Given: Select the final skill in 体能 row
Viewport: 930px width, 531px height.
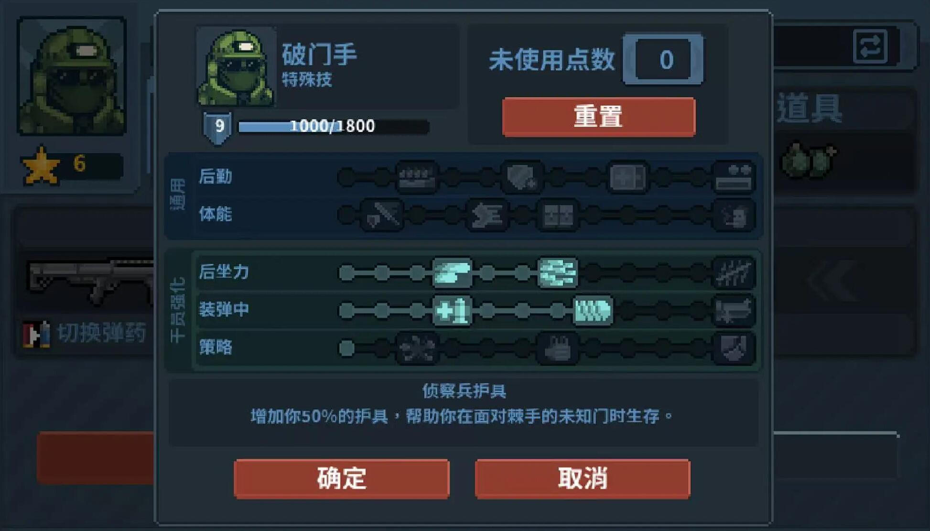Looking at the screenshot, I should [734, 215].
